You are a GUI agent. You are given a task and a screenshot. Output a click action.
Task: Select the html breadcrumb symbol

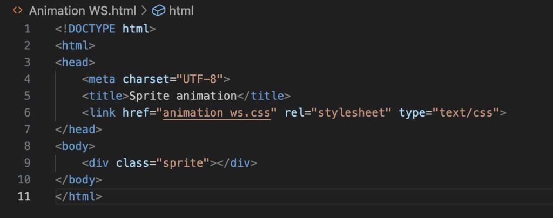point(181,11)
